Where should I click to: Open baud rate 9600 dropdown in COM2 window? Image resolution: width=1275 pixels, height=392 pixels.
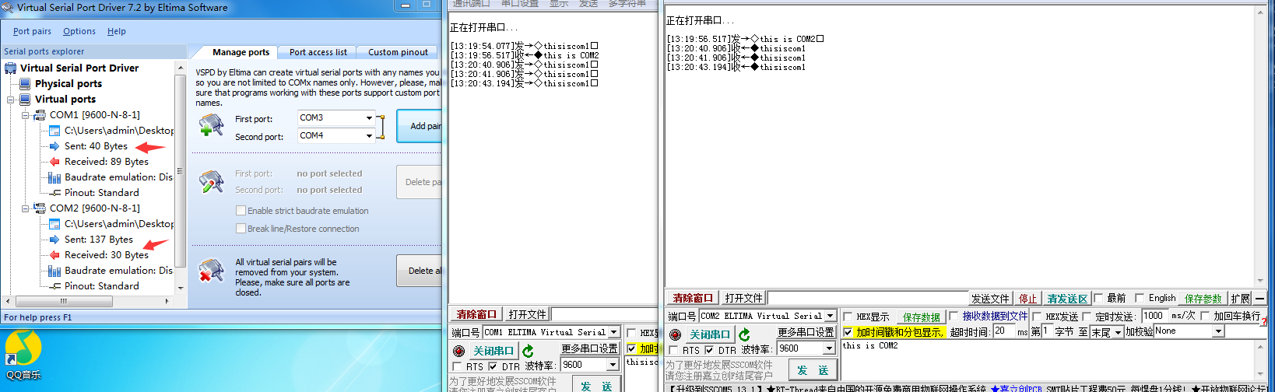pyautogui.click(x=829, y=348)
